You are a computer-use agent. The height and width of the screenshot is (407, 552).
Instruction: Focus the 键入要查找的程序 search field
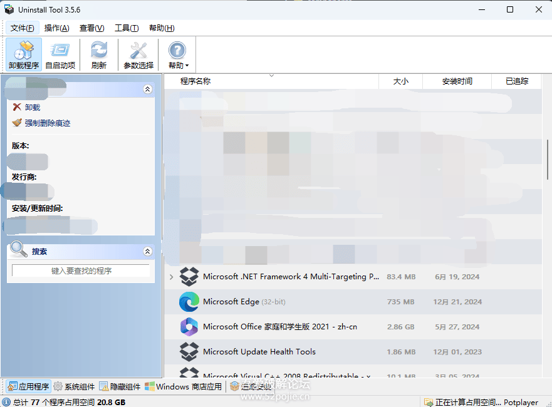[x=81, y=270]
